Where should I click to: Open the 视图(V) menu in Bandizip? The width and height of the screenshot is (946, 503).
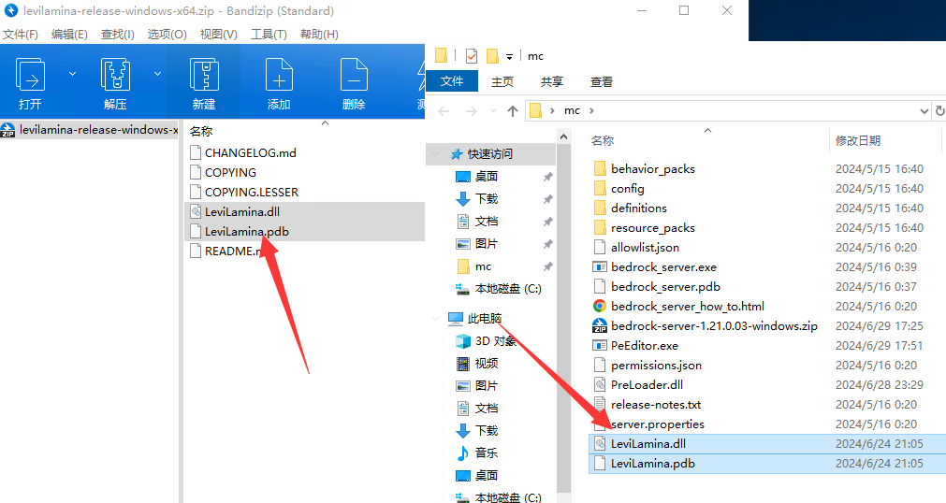click(x=218, y=35)
